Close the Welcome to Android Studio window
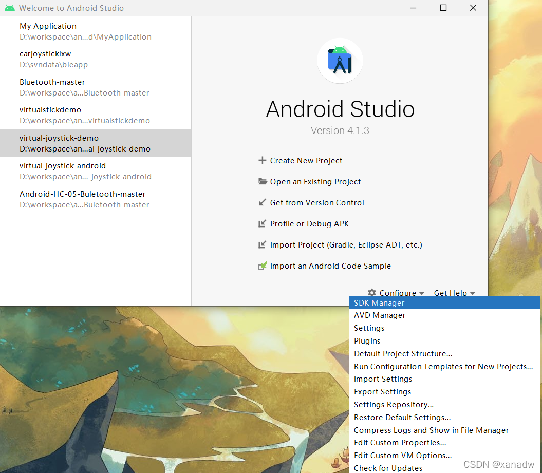 coord(473,8)
